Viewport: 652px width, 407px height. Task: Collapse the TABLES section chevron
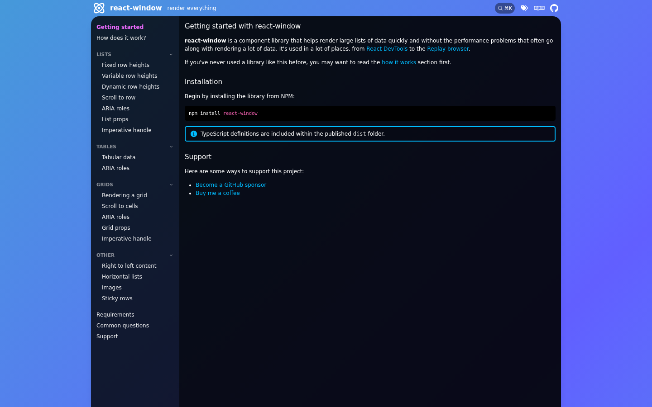click(x=171, y=147)
